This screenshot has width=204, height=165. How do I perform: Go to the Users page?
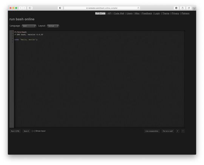click(x=130, y=13)
